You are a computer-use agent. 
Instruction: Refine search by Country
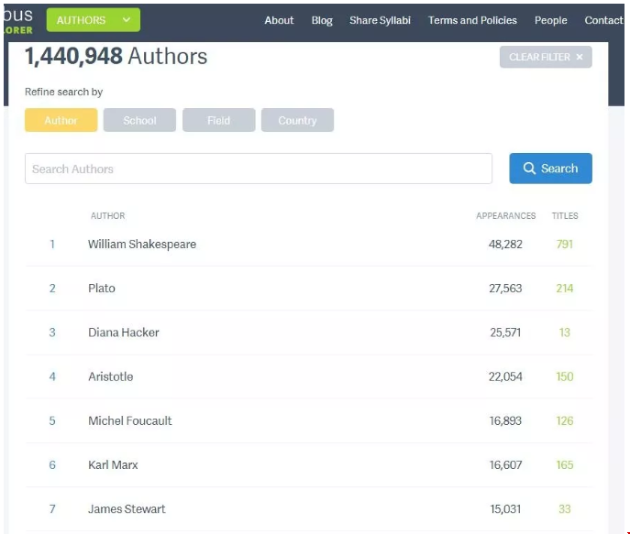click(297, 120)
